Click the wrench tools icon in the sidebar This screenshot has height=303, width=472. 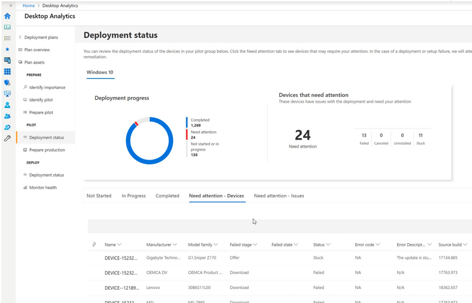6,138
